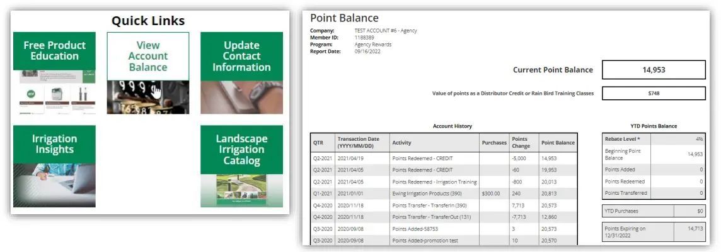721x252 pixels.
Task: Click the Points Added-promotion test activity cell
Action: 434,240
